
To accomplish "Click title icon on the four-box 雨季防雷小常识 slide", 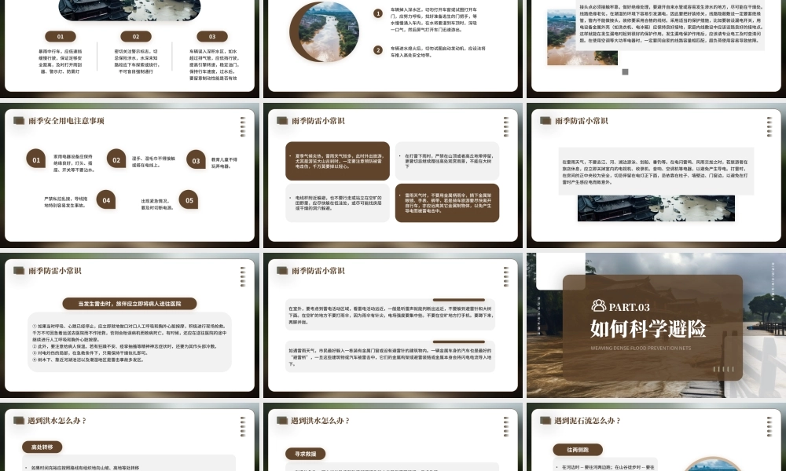I will point(282,121).
